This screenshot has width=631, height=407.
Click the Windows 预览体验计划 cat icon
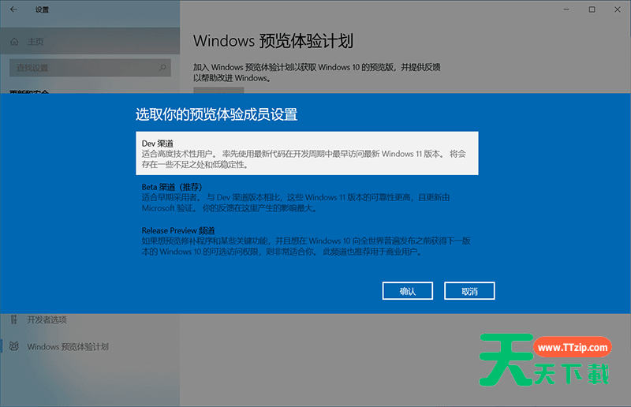click(13, 346)
